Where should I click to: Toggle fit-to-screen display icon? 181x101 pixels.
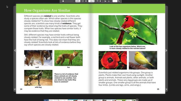coord(83,1)
